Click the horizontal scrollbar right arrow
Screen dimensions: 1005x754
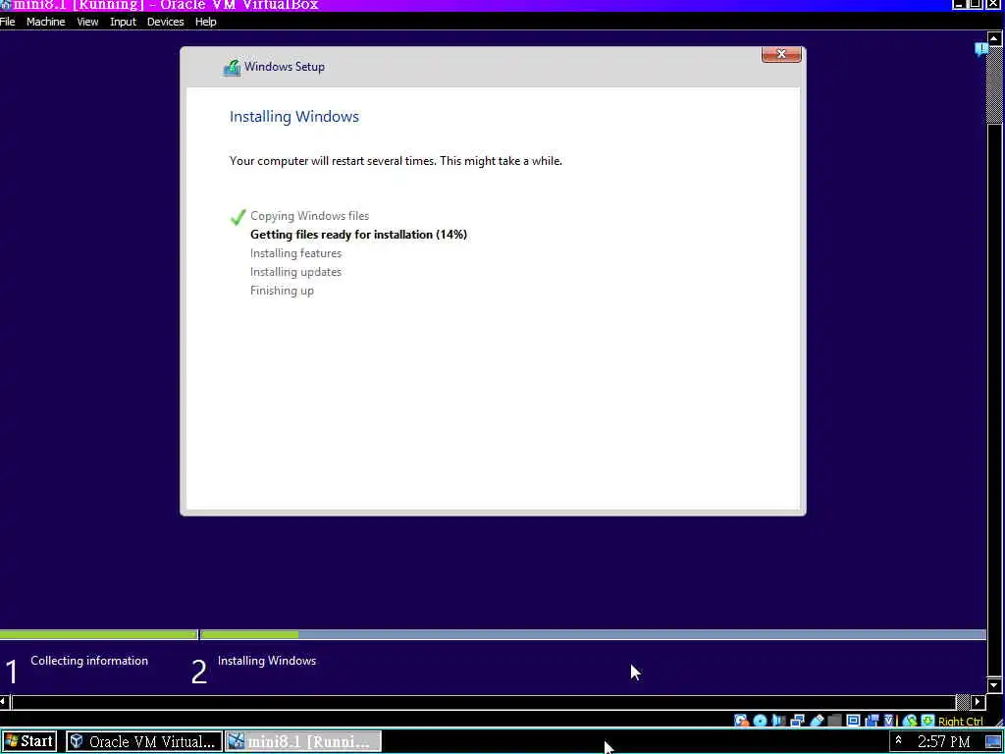979,702
